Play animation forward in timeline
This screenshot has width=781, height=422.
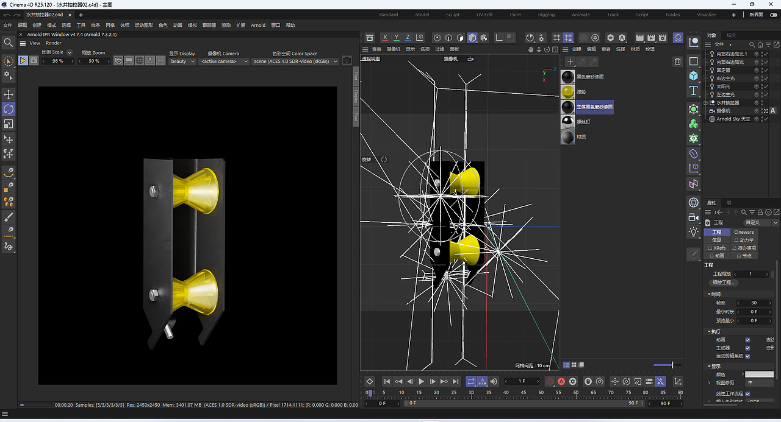(421, 381)
